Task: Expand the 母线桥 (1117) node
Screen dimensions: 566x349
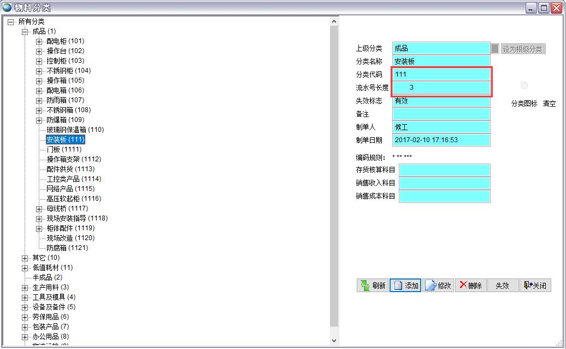Action: point(39,209)
